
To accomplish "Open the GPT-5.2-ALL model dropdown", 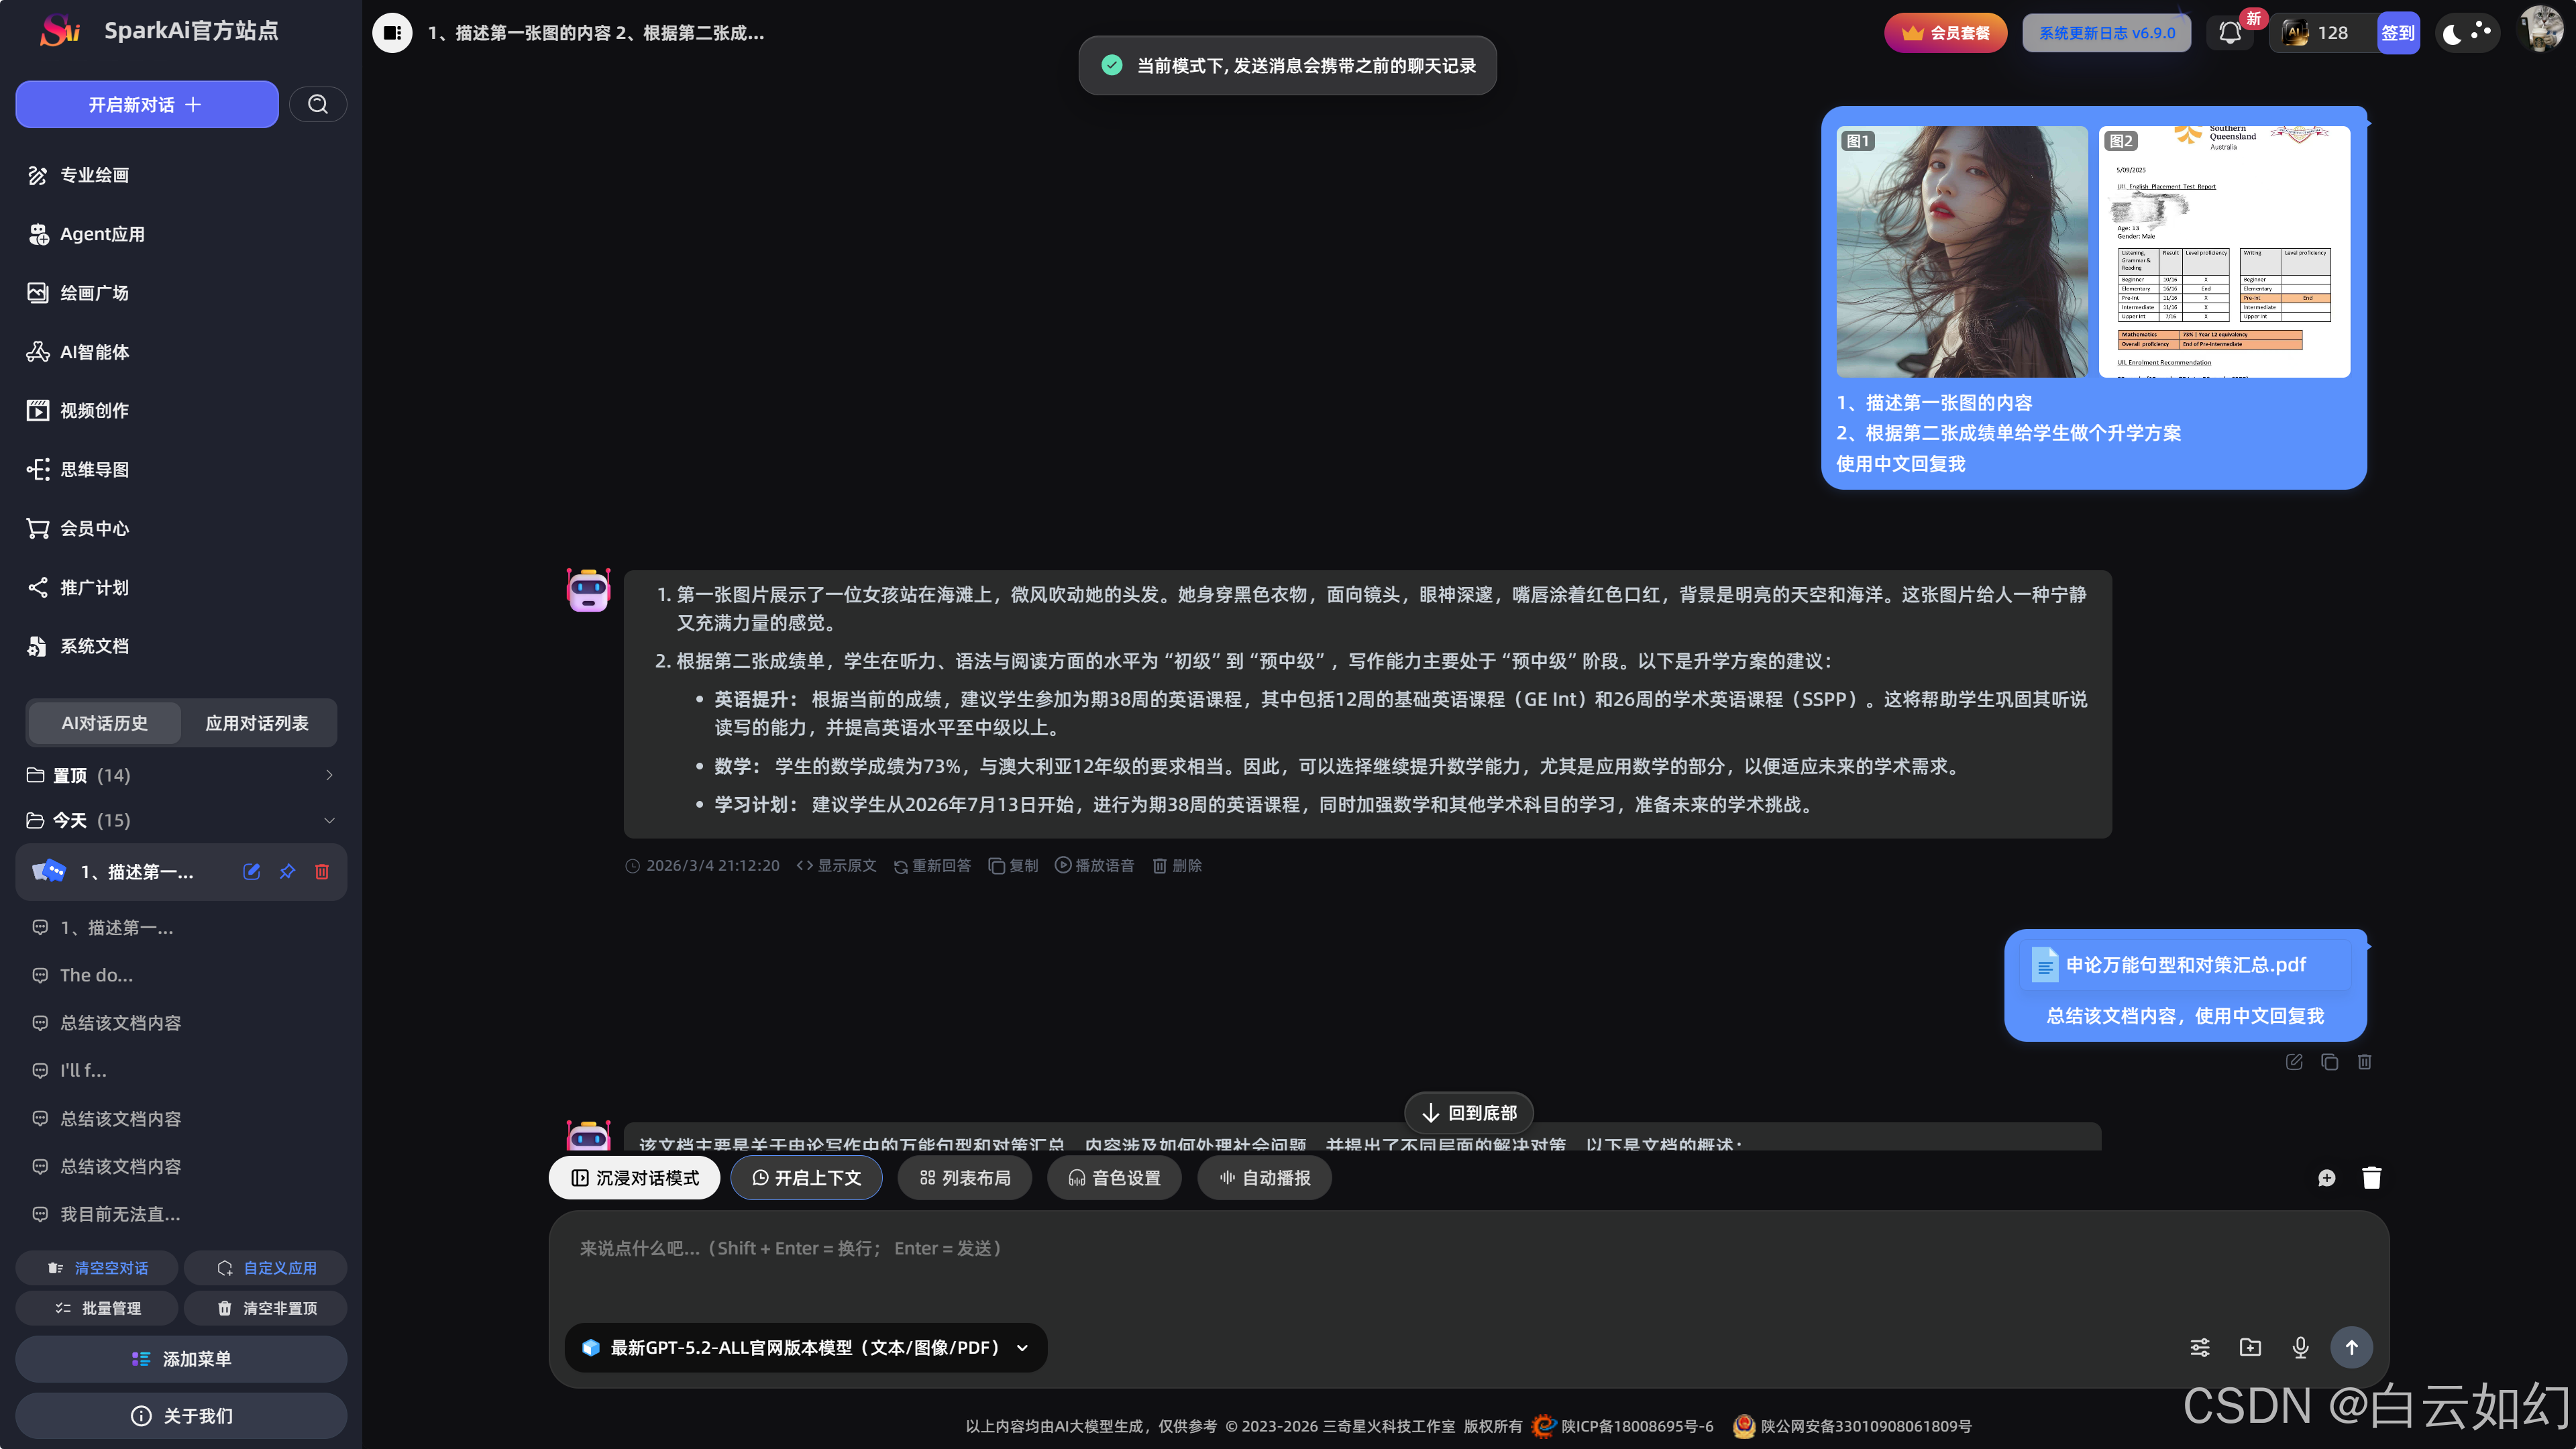I will pos(806,1347).
